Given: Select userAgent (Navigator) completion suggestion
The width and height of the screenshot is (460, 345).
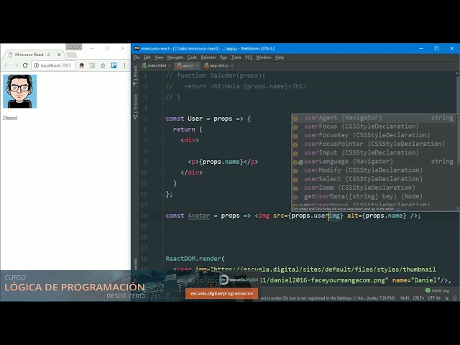Looking at the screenshot, I should pyautogui.click(x=374, y=118).
